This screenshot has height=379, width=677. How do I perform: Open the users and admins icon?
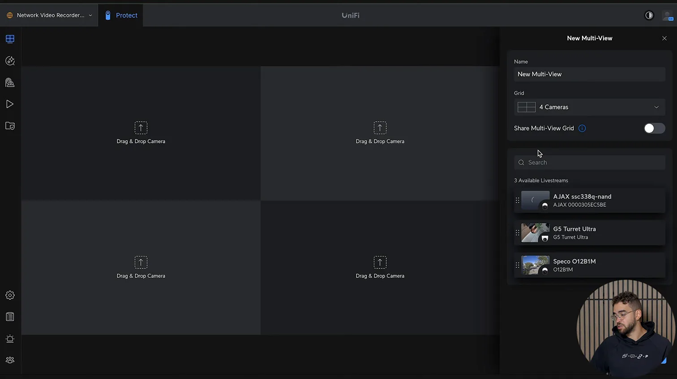[10, 360]
